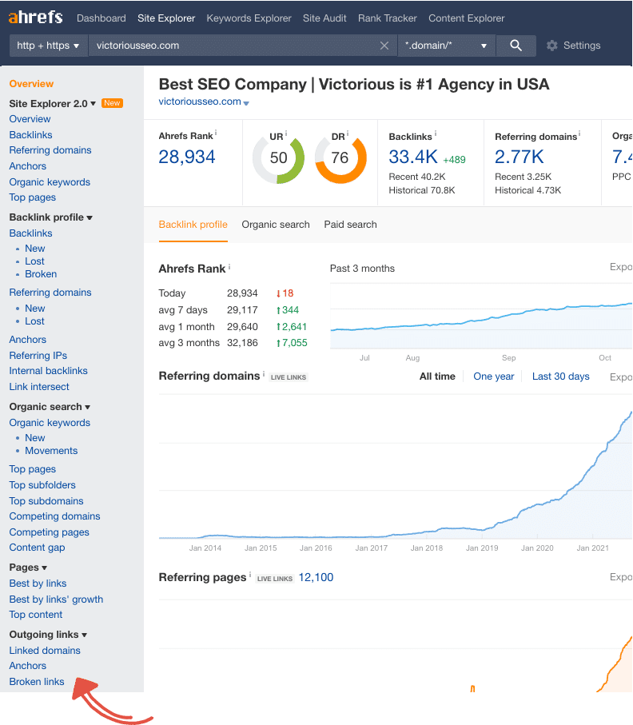Open Dashboard in top navigation

(x=102, y=18)
